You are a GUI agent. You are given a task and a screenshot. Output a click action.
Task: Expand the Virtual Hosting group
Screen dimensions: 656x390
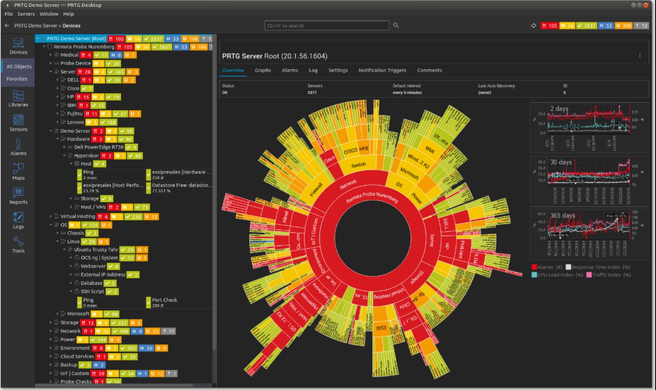[51, 216]
